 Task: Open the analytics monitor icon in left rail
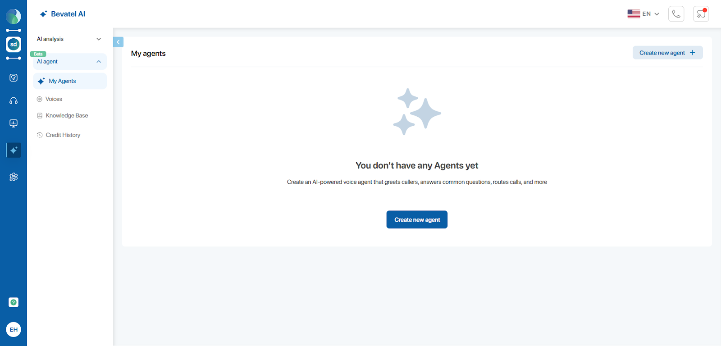pyautogui.click(x=14, y=123)
